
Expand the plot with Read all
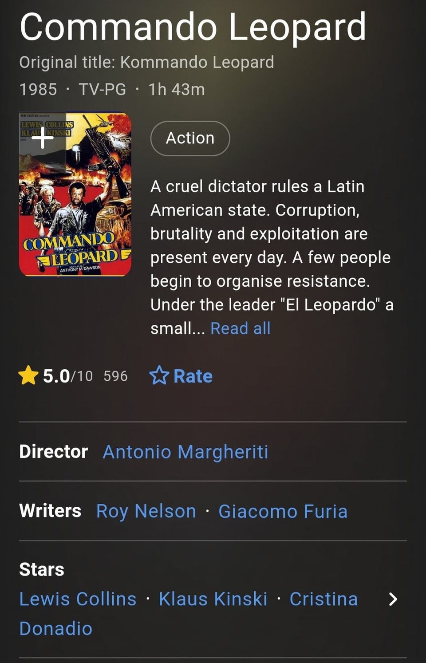pos(240,328)
